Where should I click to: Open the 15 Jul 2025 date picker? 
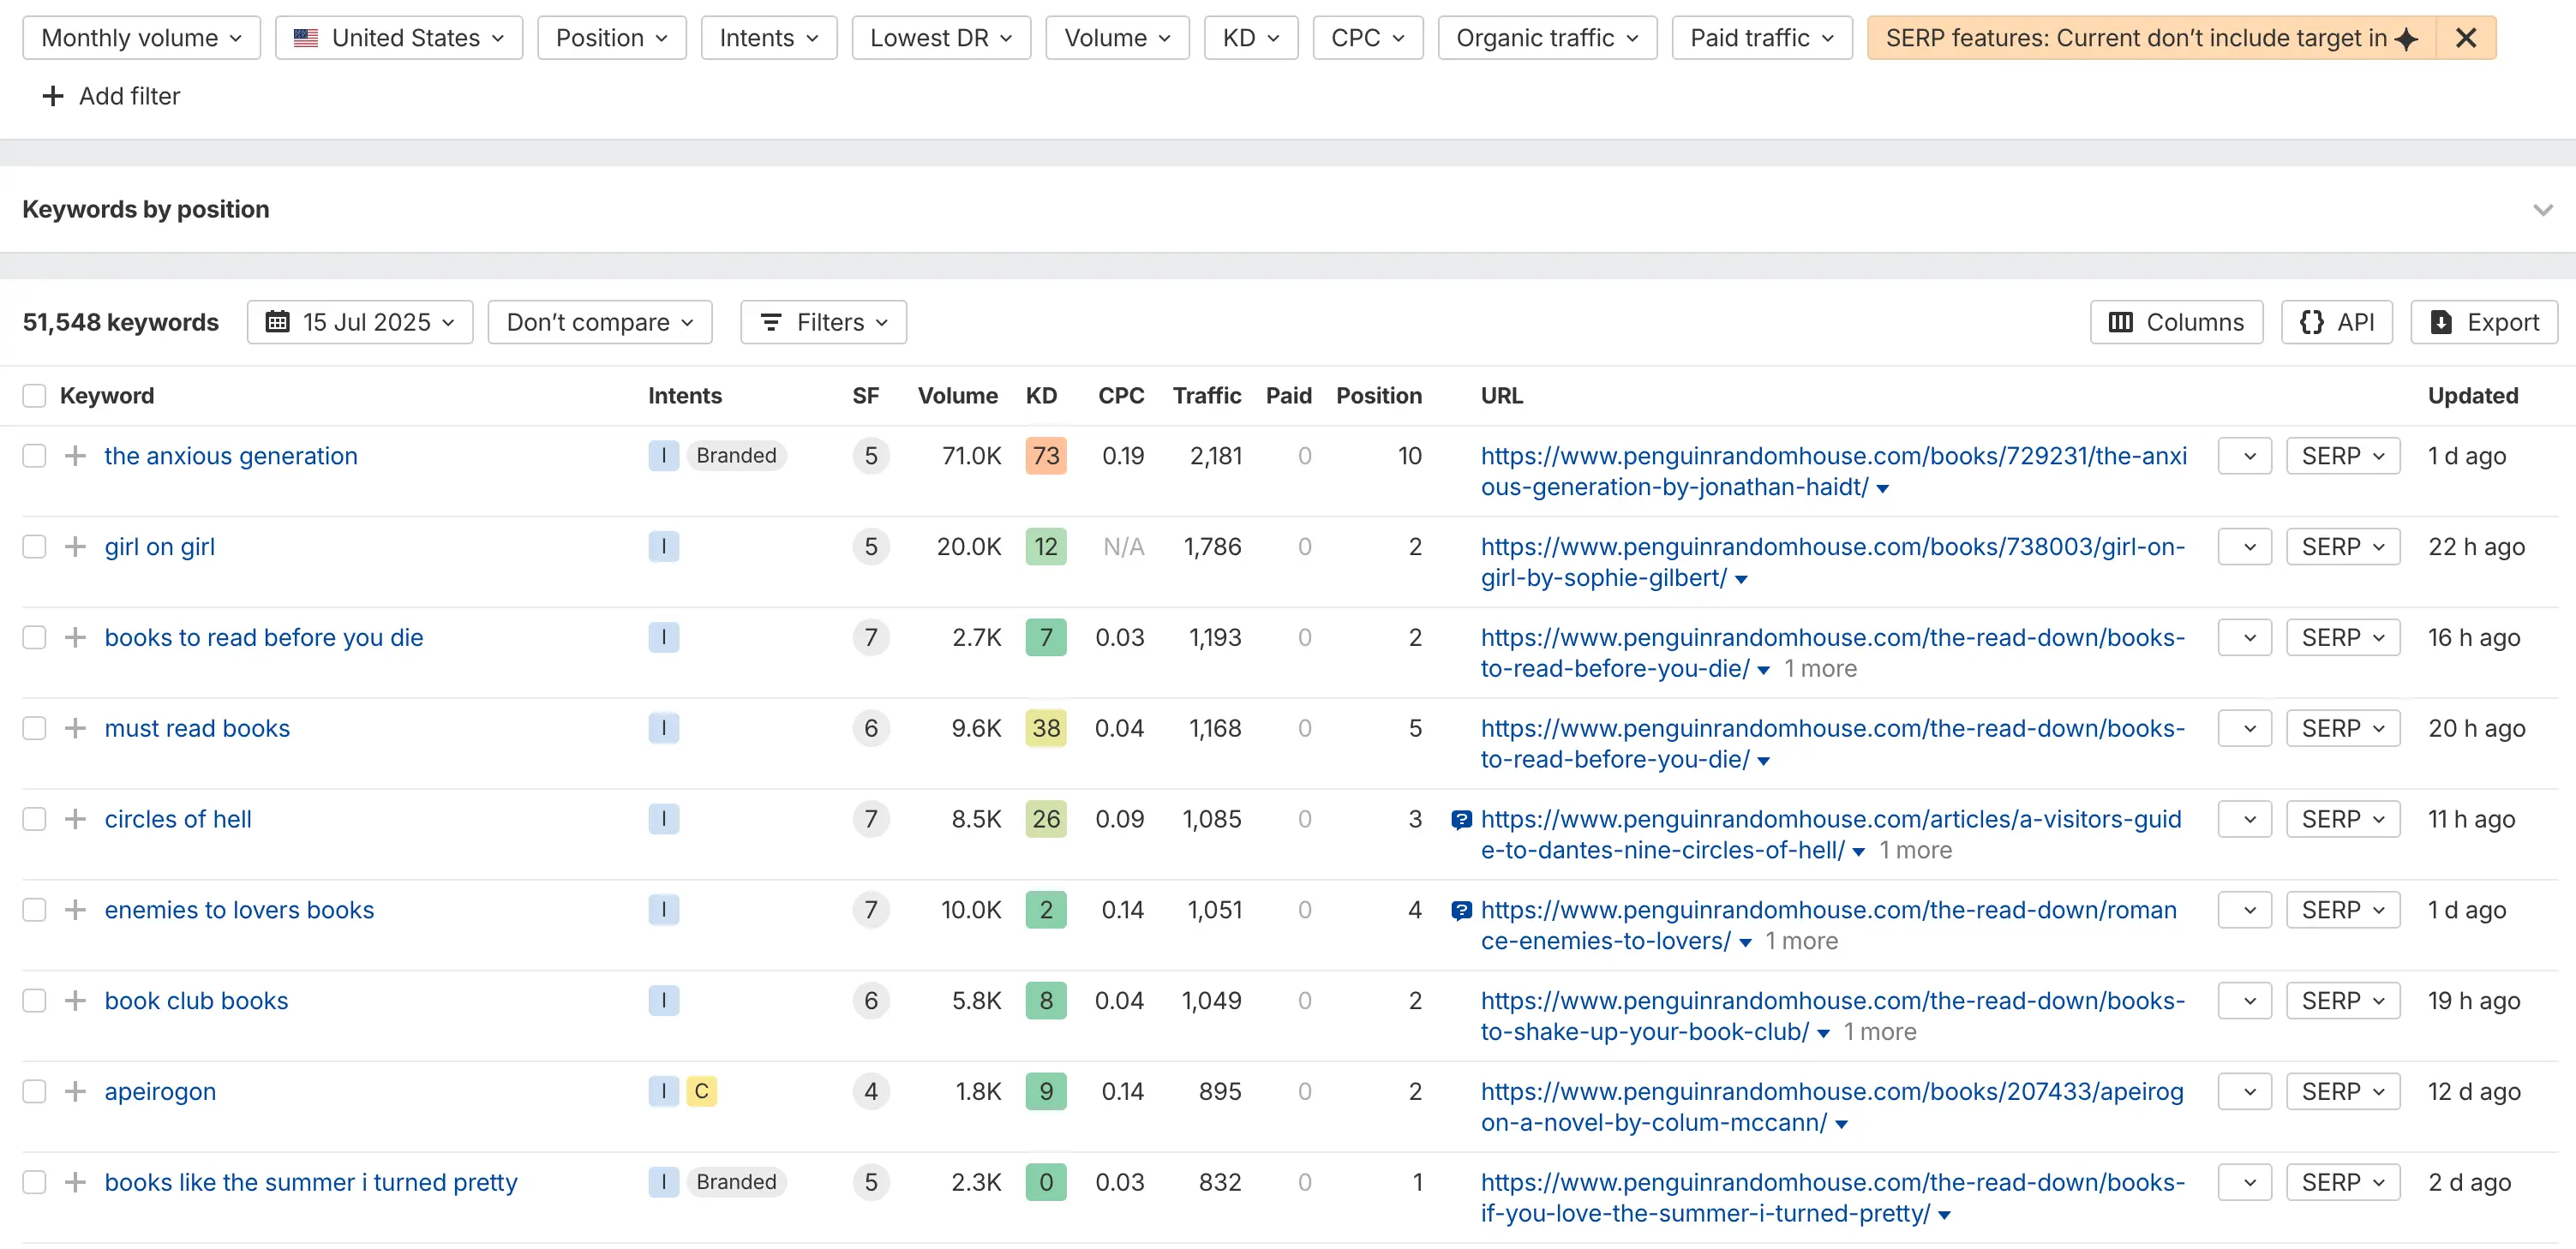tap(360, 322)
